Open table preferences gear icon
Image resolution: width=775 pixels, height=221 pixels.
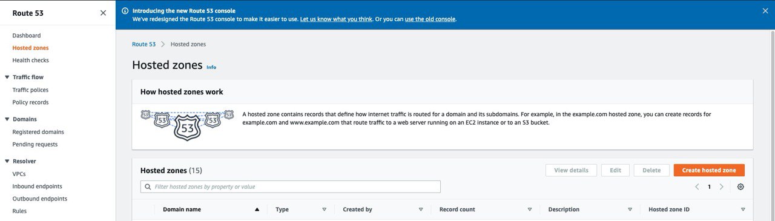pos(740,187)
